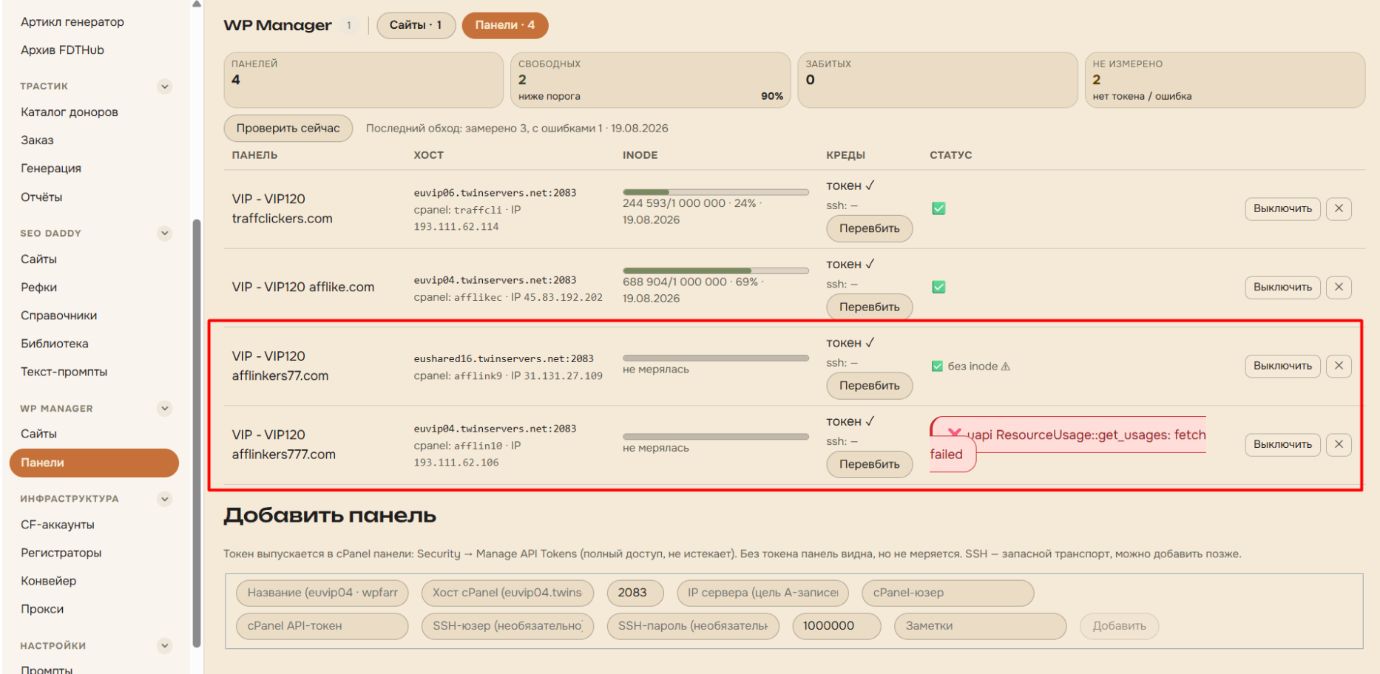Focus the Хост cPanel input field

click(507, 593)
